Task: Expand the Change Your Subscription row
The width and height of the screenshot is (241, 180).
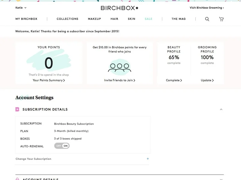Action: click(x=82, y=159)
